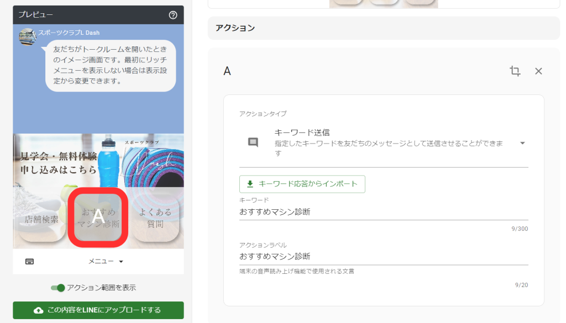Click the speech bubble icon beside キーワード送信

click(x=252, y=142)
